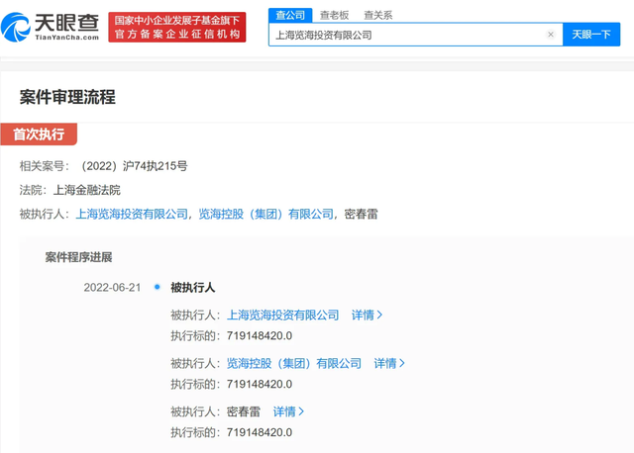Viewport: 634px width, 453px height.
Task: Open 上海览海投资有限公司 link in the case progress list
Action: point(282,316)
